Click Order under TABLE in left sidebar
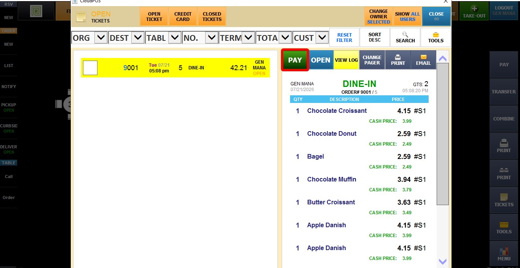 click(8, 197)
